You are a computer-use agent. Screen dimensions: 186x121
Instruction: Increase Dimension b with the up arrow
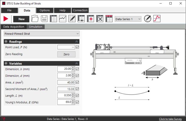tap(73, 68)
